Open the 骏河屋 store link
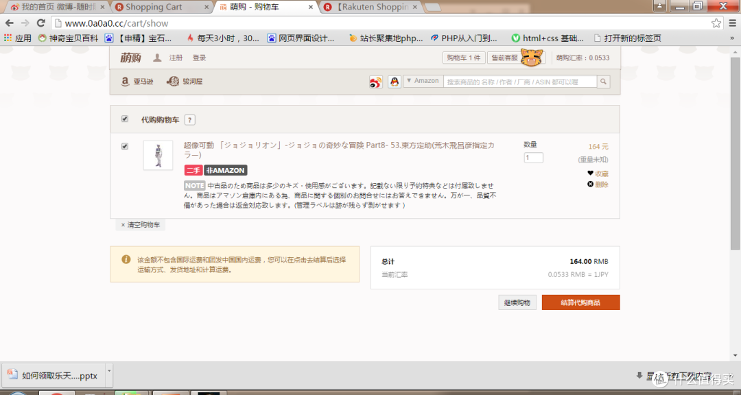The height and width of the screenshot is (395, 741). (x=185, y=82)
